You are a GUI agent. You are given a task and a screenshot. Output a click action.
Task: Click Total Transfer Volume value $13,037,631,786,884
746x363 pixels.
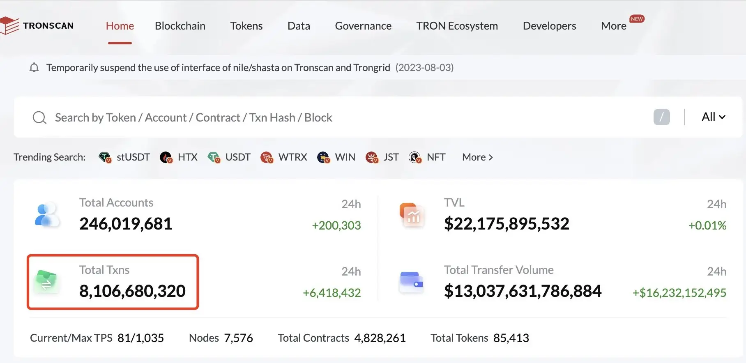coord(523,291)
